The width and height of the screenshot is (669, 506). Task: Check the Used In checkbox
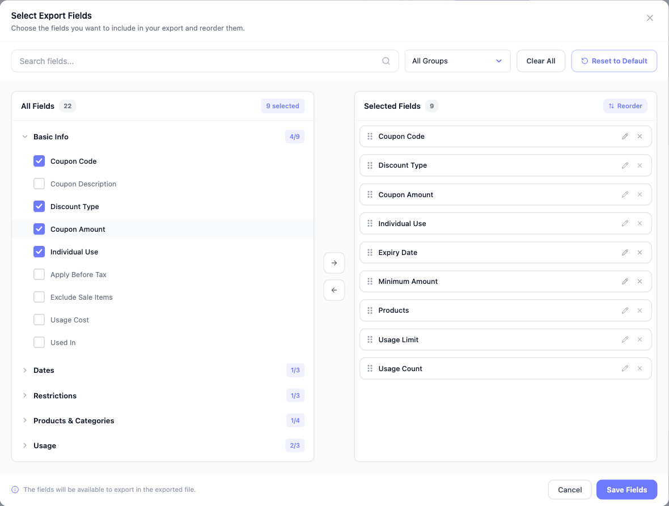(39, 342)
